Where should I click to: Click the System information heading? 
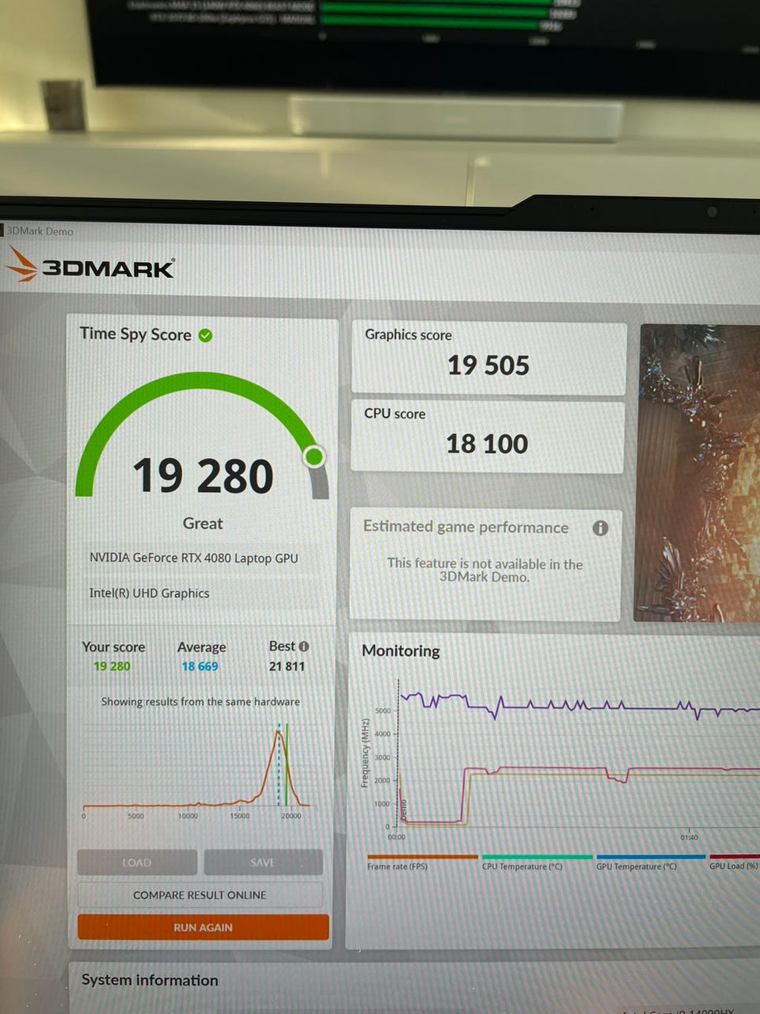(150, 980)
